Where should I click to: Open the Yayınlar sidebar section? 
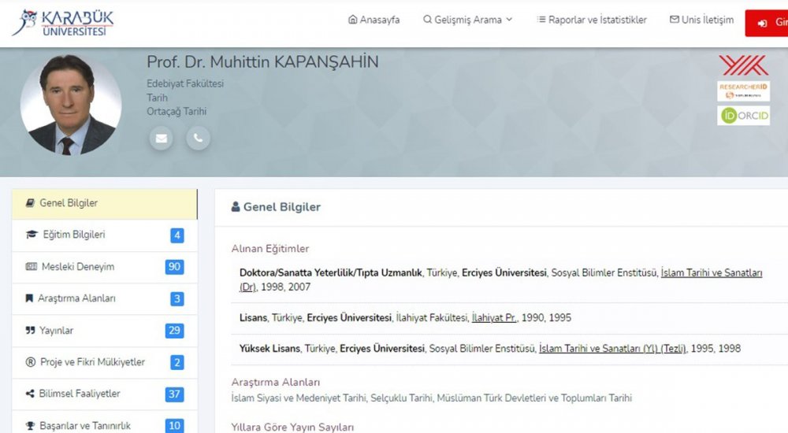(104, 331)
